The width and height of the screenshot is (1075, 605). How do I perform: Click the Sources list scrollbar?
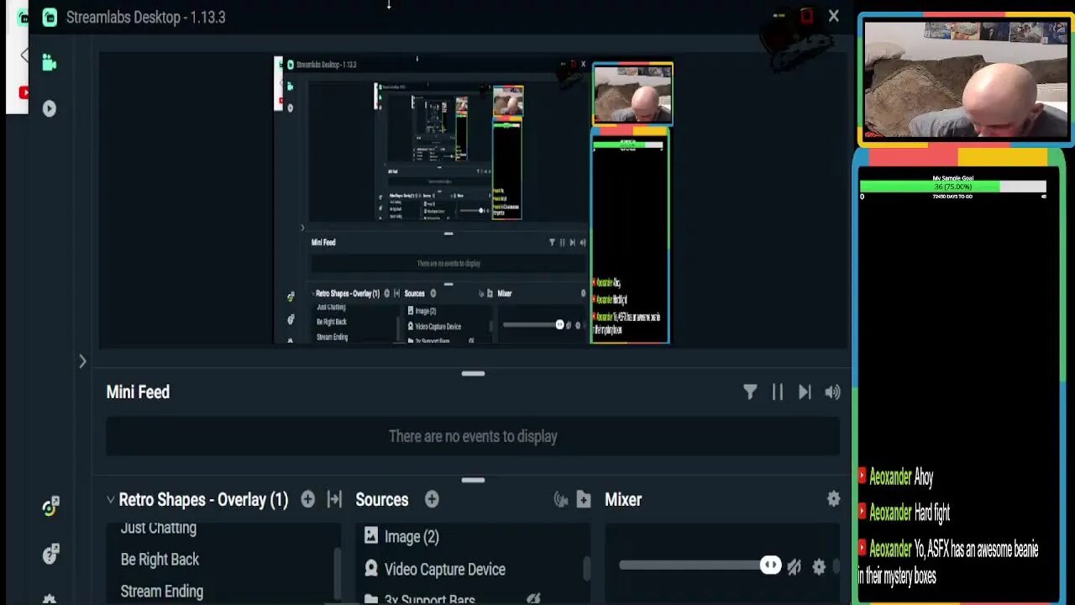(x=586, y=569)
